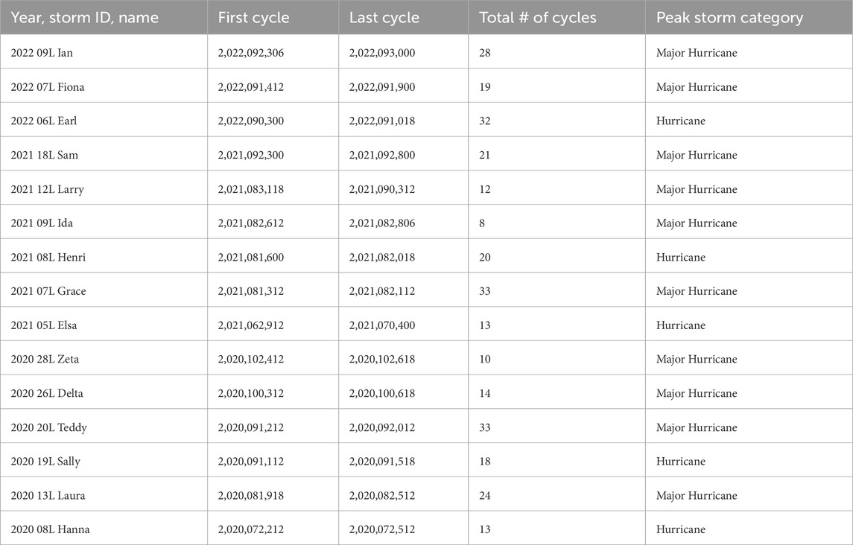This screenshot has height=545, width=853.
Task: Click first cycle value 2,022,090,300
Action: 251,121
